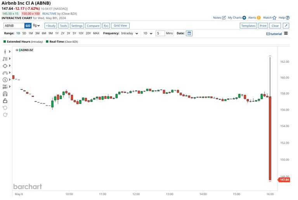Open the Date calendar picker
Screen dimensions: 298x200
click(x=189, y=33)
